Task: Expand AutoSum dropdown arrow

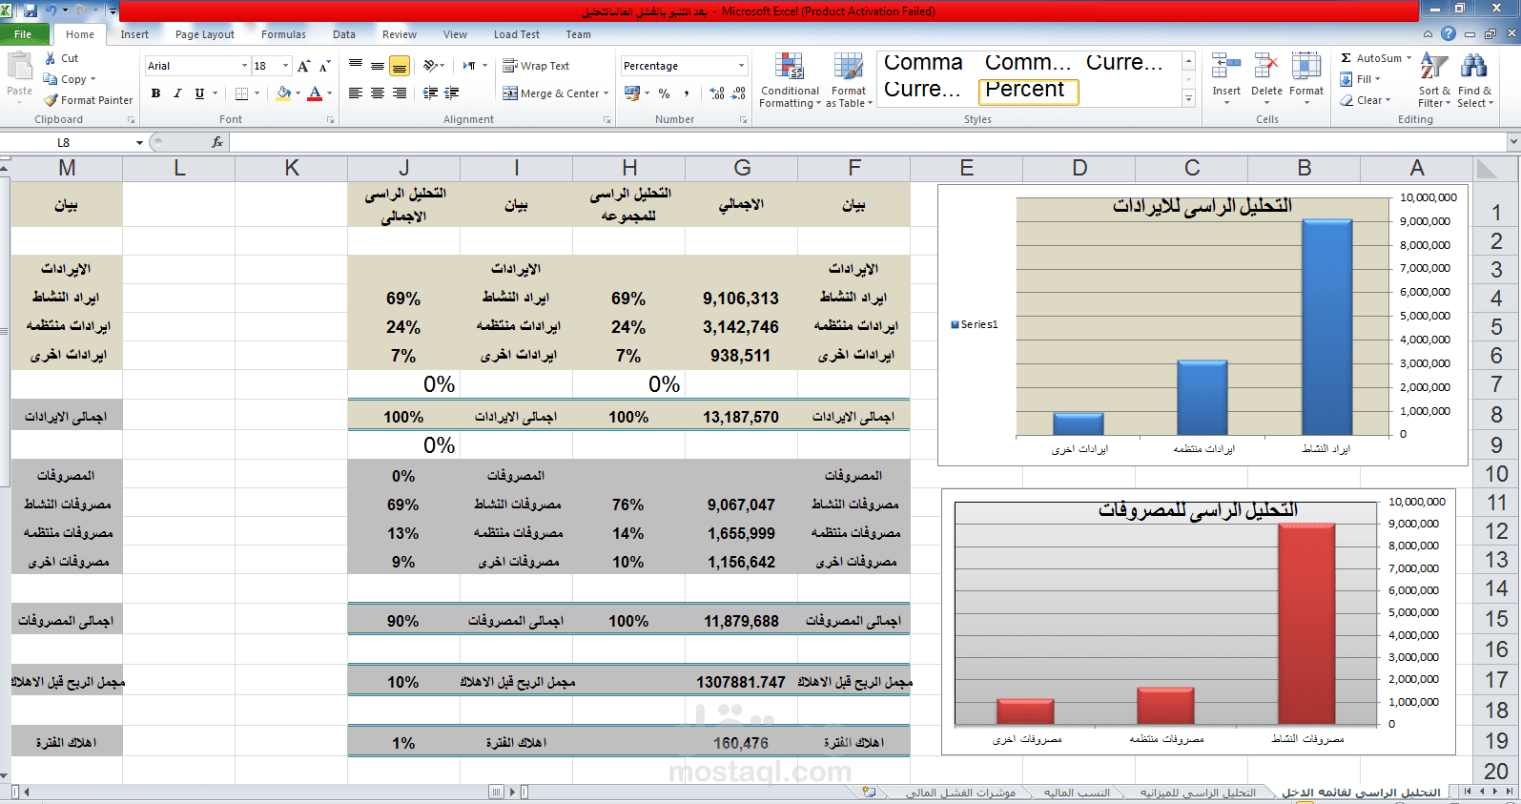Action: [x=1408, y=58]
